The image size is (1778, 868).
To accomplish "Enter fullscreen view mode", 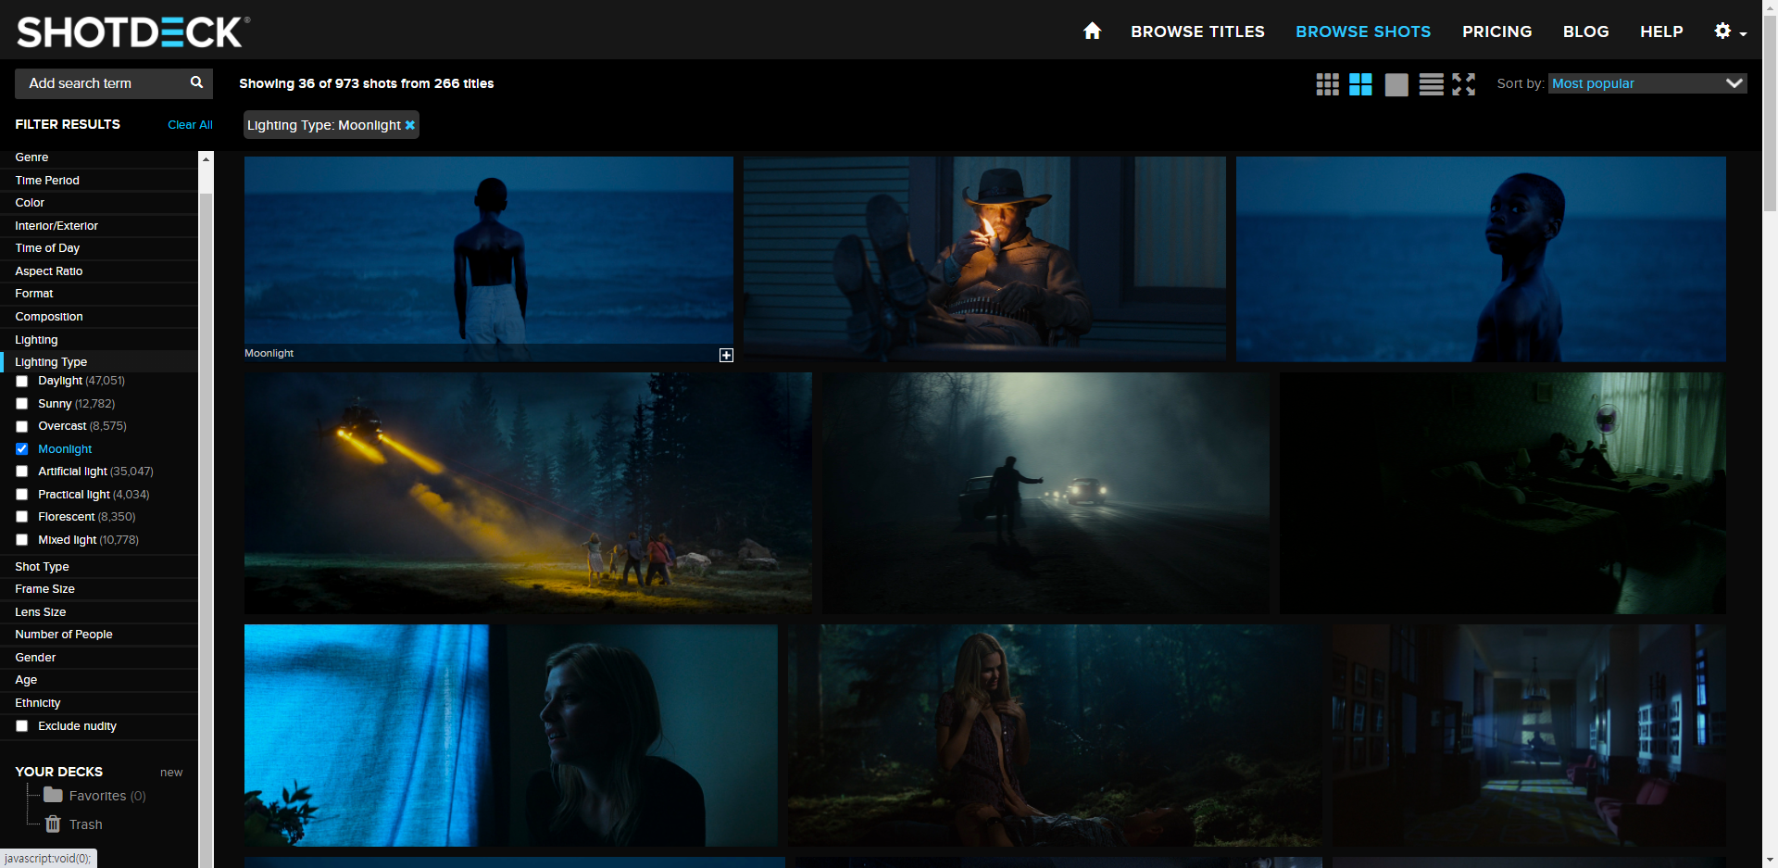I will pyautogui.click(x=1463, y=84).
